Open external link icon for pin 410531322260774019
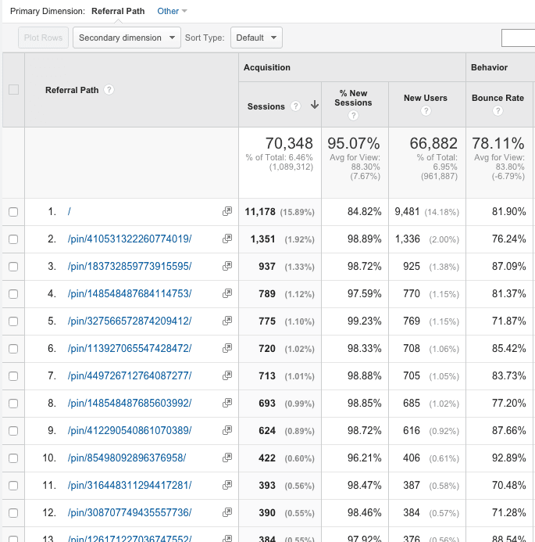The image size is (535, 542). (x=227, y=239)
